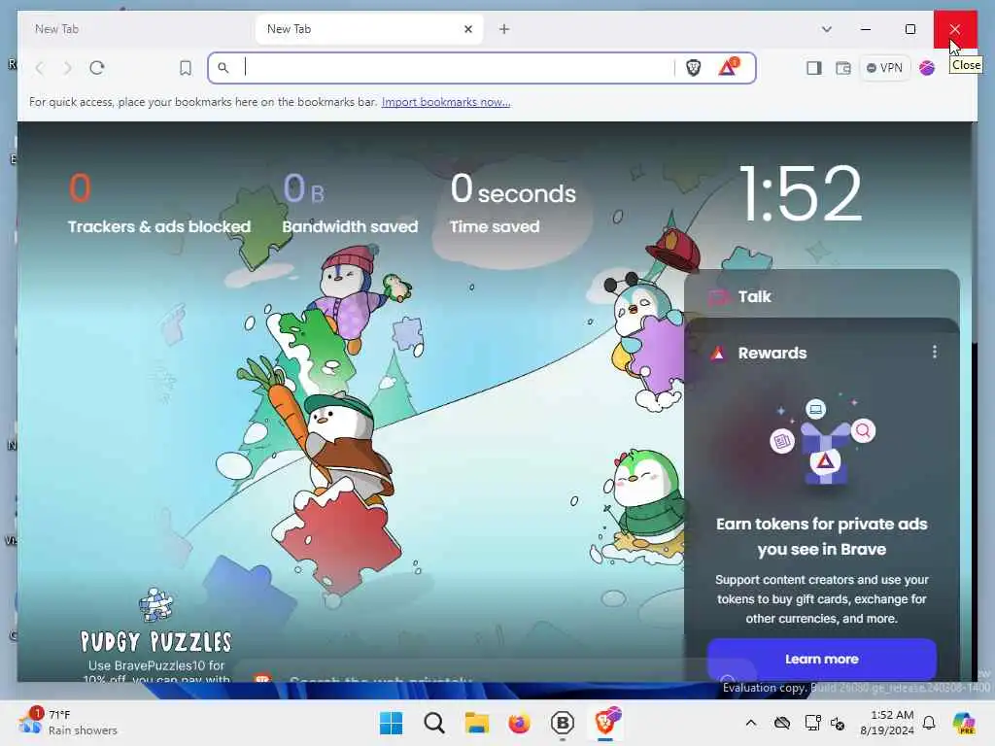Launch File Explorer from taskbar
Screen dimensions: 995x746
click(476, 723)
